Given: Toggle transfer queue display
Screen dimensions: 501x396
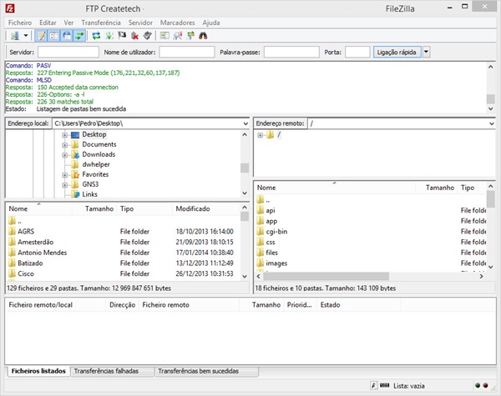Looking at the screenshot, I should click(x=79, y=35).
